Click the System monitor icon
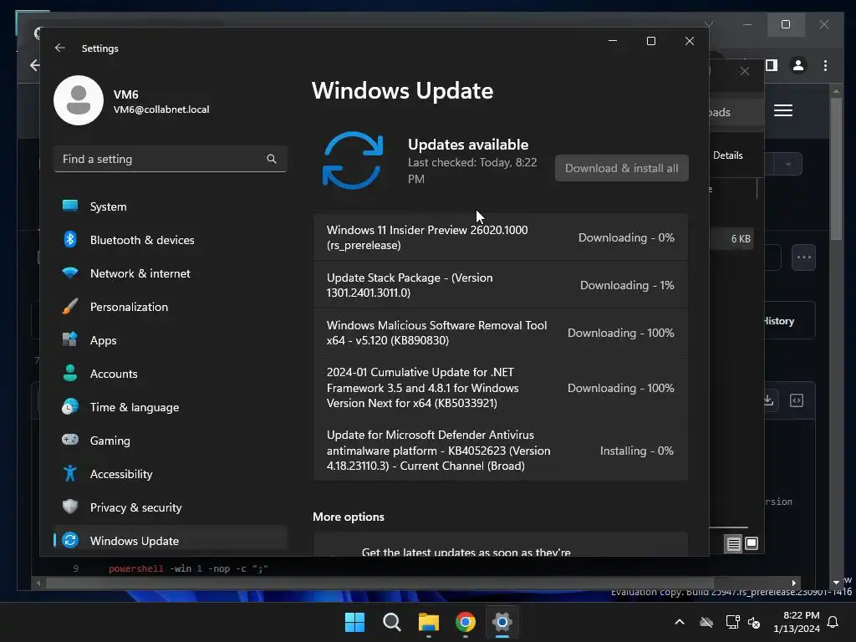Viewport: 856px width, 642px height. [x=70, y=206]
